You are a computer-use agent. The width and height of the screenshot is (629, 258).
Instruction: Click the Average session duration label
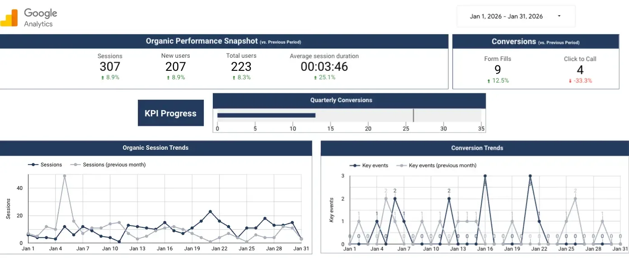point(324,56)
